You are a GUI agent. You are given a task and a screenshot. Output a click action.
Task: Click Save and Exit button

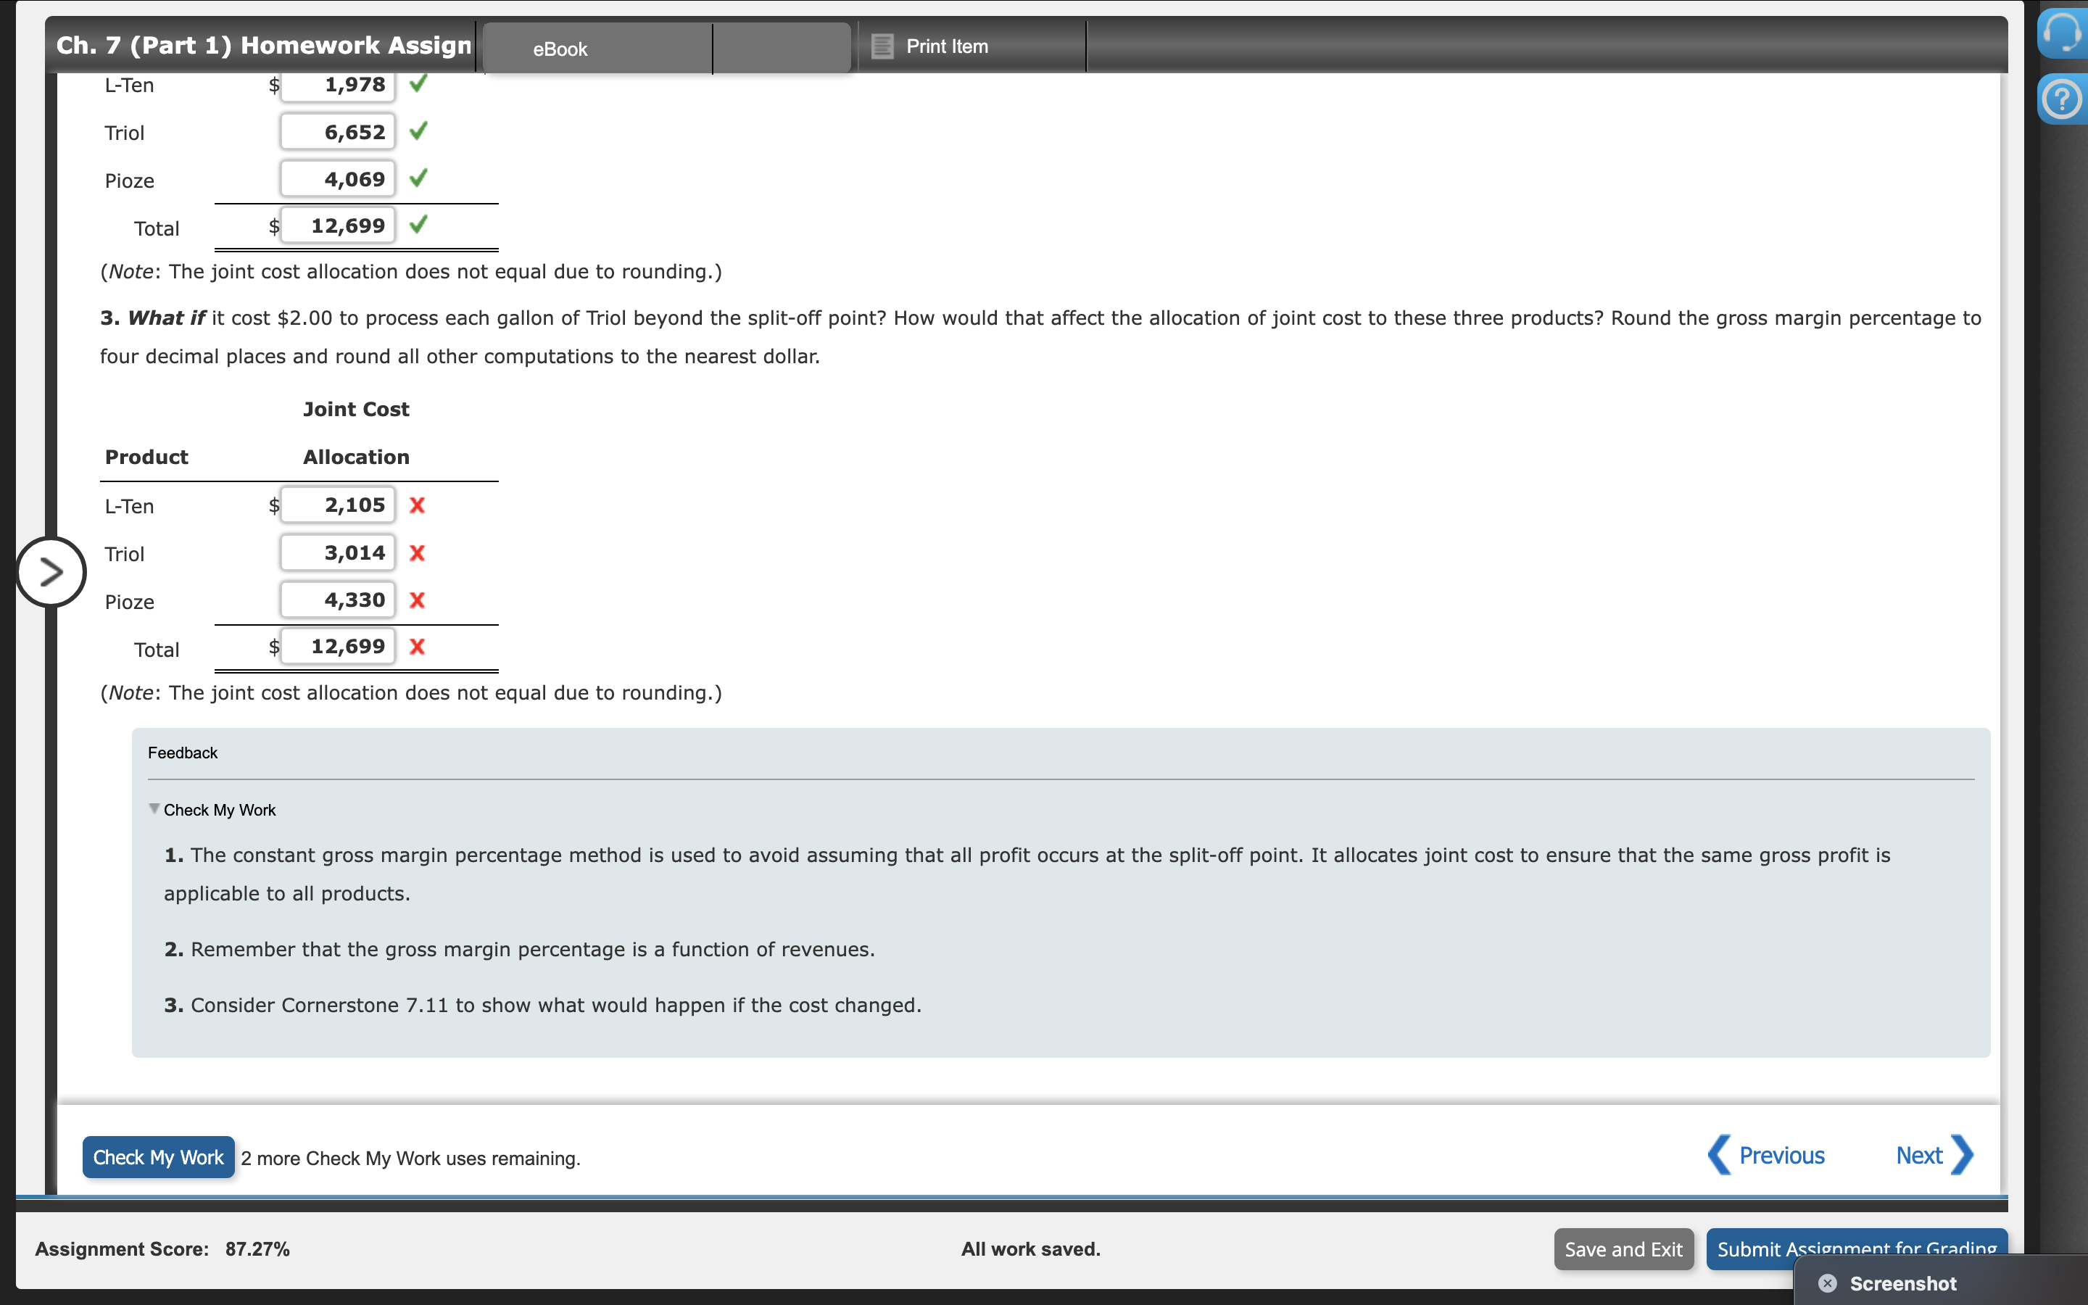pyautogui.click(x=1623, y=1249)
